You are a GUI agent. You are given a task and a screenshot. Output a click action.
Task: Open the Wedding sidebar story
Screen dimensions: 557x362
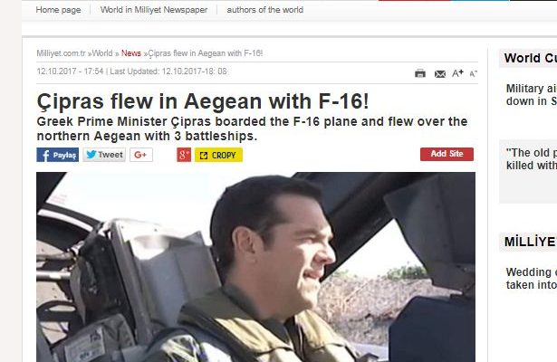(x=532, y=279)
